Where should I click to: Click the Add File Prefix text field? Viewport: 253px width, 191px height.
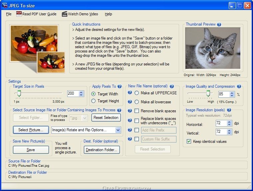pyautogui.click(x=159, y=130)
